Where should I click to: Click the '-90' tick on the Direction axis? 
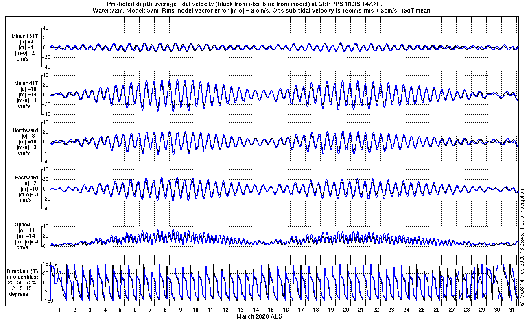point(46,292)
